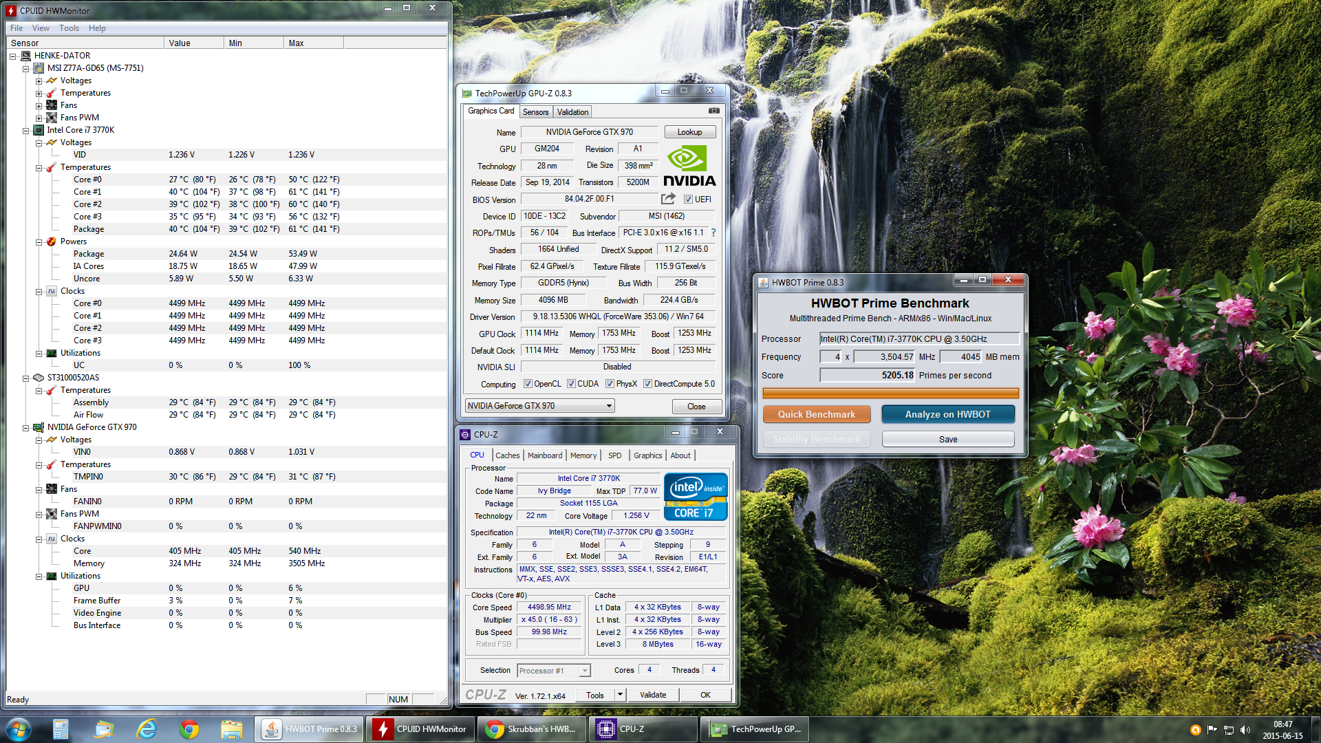This screenshot has height=743, width=1321.
Task: Toggle the PhysX checkbox
Action: point(610,384)
